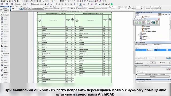Click the 'A' text icon in LabPP Solaris palette
The image size is (171, 96).
(x=136, y=22)
